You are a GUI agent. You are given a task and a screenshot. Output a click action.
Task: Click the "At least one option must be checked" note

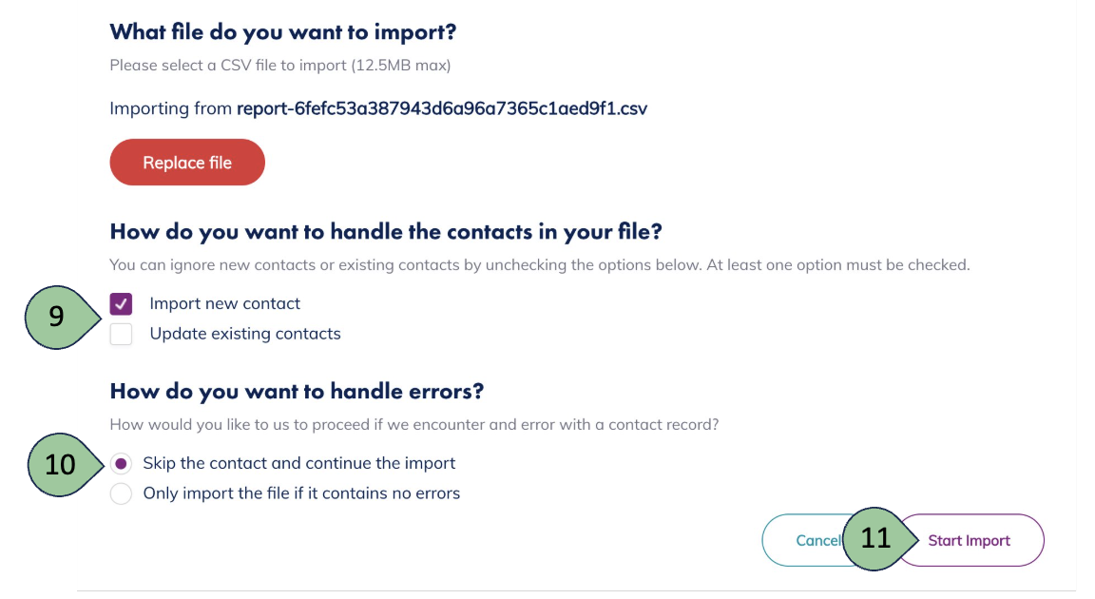(837, 265)
